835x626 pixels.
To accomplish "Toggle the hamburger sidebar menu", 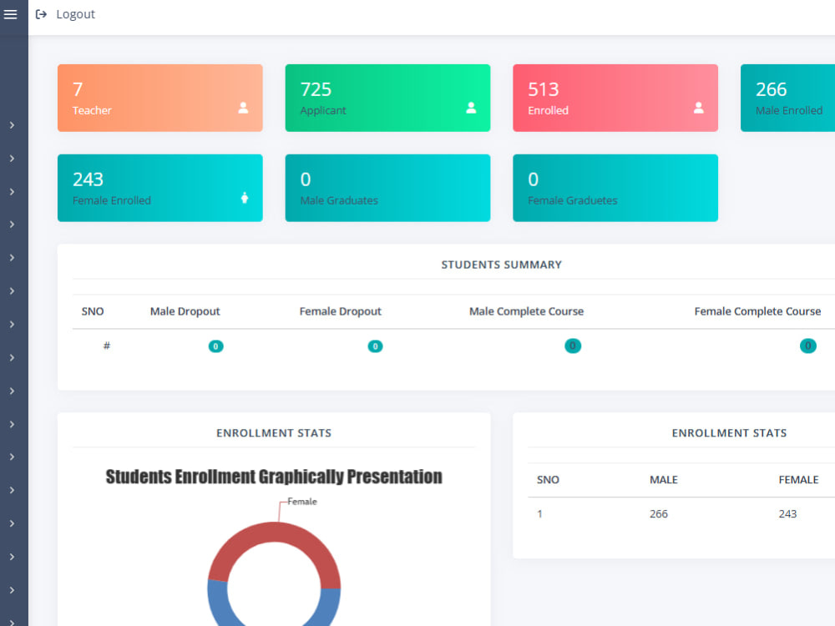I will tap(10, 14).
